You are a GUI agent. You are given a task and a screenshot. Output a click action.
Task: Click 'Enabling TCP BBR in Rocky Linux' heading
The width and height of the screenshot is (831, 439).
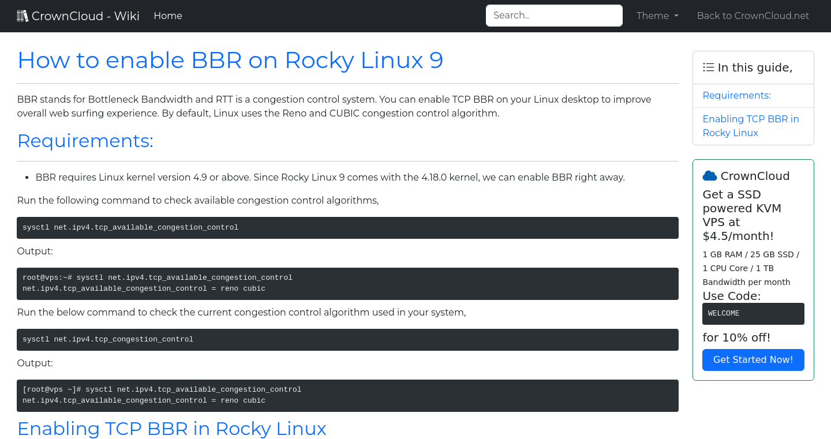[171, 429]
